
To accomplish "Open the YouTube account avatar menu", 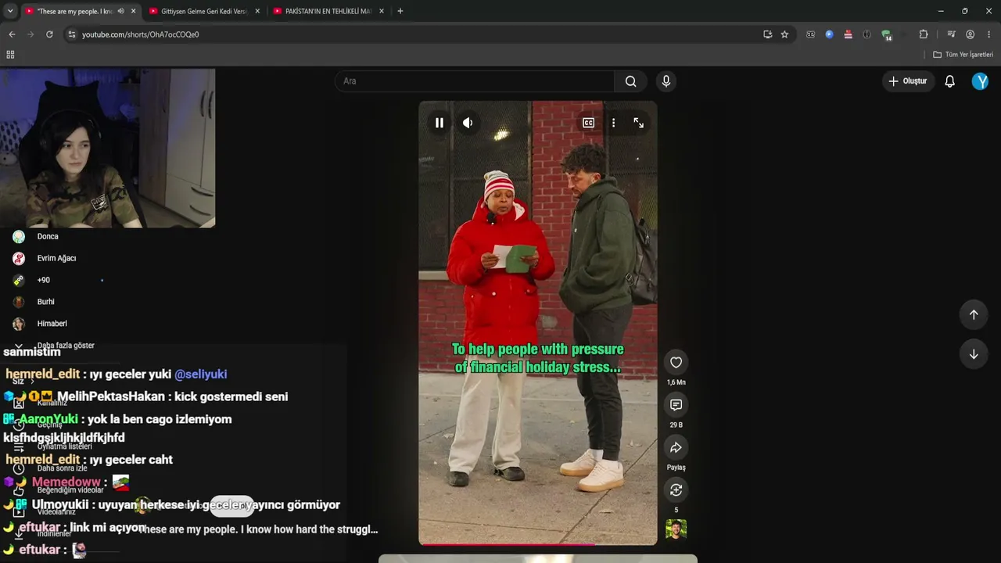I will [x=980, y=81].
